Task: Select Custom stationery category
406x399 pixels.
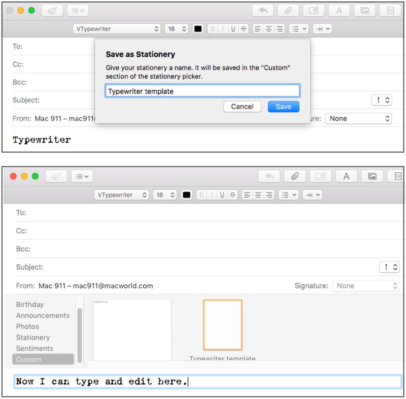Action: tap(43, 359)
